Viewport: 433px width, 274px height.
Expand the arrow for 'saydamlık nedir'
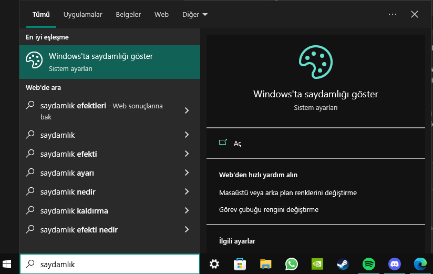(187, 191)
